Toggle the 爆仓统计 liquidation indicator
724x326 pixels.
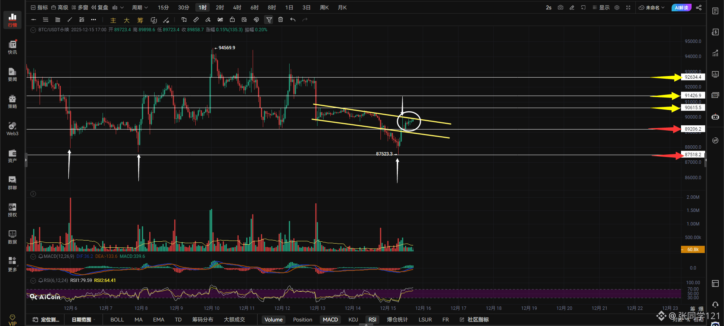(x=397, y=320)
